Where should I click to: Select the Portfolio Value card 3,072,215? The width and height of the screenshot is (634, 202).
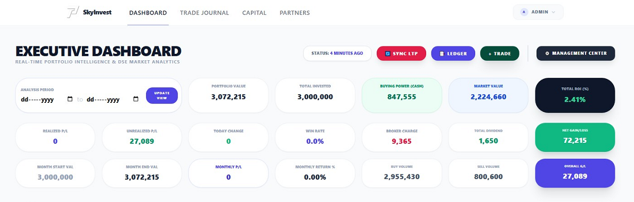(x=229, y=95)
